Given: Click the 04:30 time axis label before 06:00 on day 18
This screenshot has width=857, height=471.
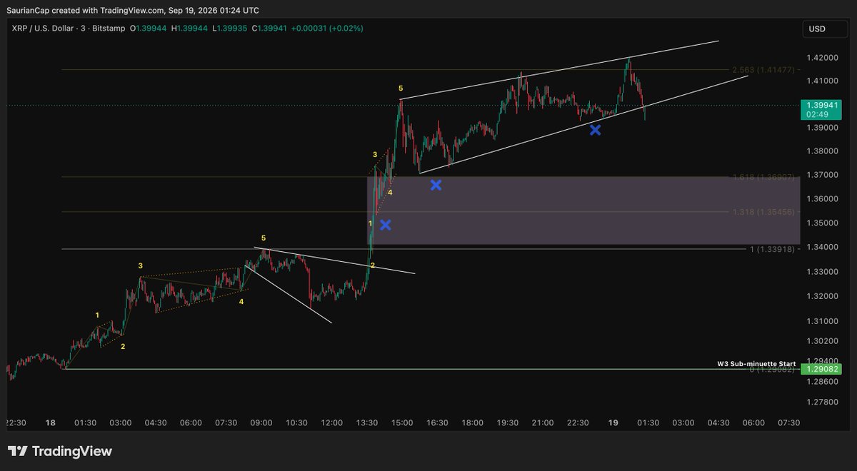Looking at the screenshot, I should point(156,423).
